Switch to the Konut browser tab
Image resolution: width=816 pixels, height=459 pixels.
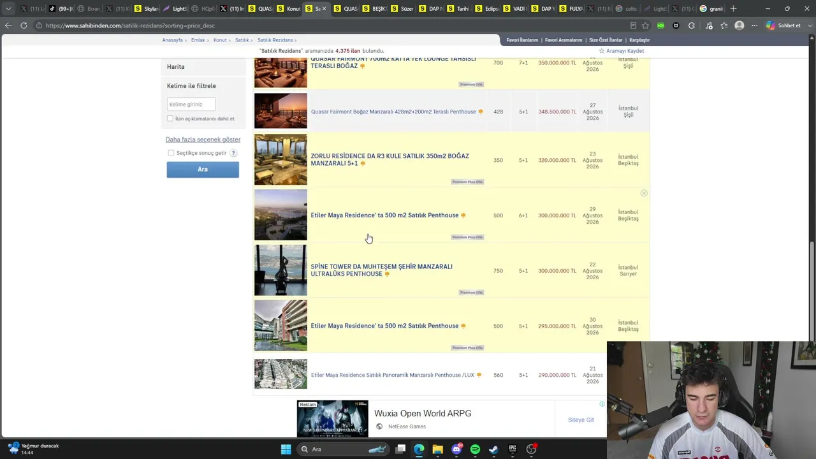288,9
